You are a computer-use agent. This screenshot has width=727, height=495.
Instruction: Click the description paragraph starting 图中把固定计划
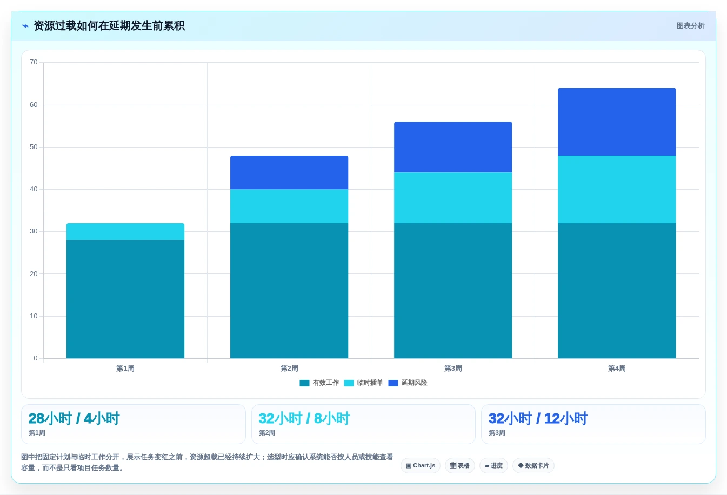tap(208, 463)
